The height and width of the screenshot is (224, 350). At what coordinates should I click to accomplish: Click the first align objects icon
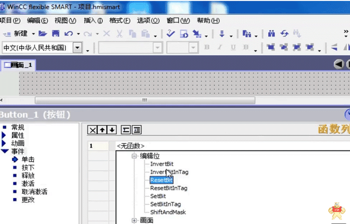[x=270, y=47]
